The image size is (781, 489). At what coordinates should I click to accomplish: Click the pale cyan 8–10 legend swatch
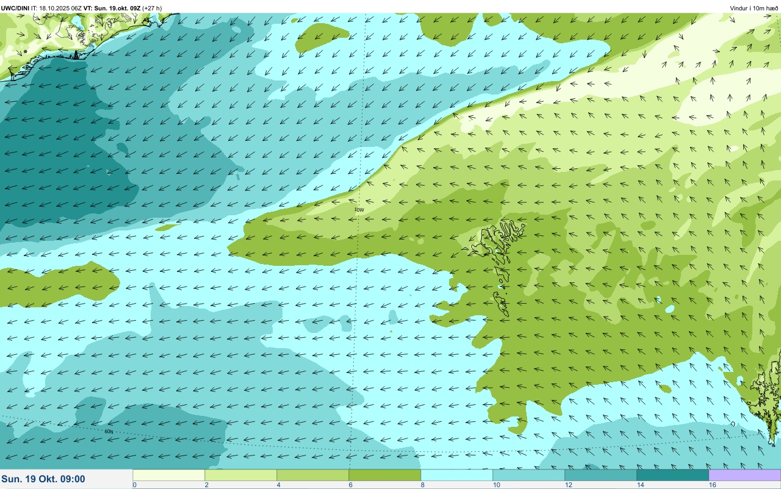point(457,475)
